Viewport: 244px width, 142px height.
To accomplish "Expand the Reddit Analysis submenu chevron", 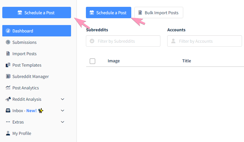I will pyautogui.click(x=62, y=99).
